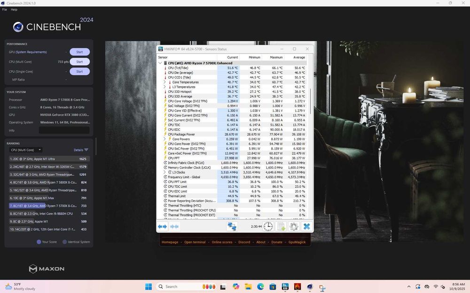Open the Snipping Tool taskbar icon
The width and height of the screenshot is (470, 293).
tap(322, 287)
